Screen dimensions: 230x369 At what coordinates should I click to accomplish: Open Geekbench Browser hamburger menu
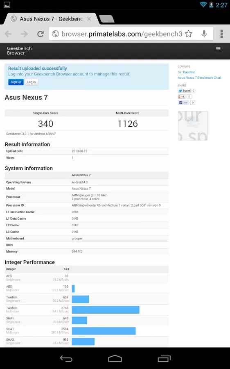point(218,49)
